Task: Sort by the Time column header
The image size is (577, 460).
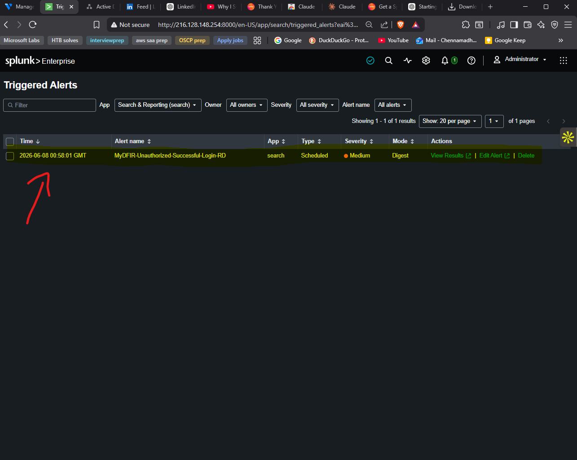Action: coord(30,141)
